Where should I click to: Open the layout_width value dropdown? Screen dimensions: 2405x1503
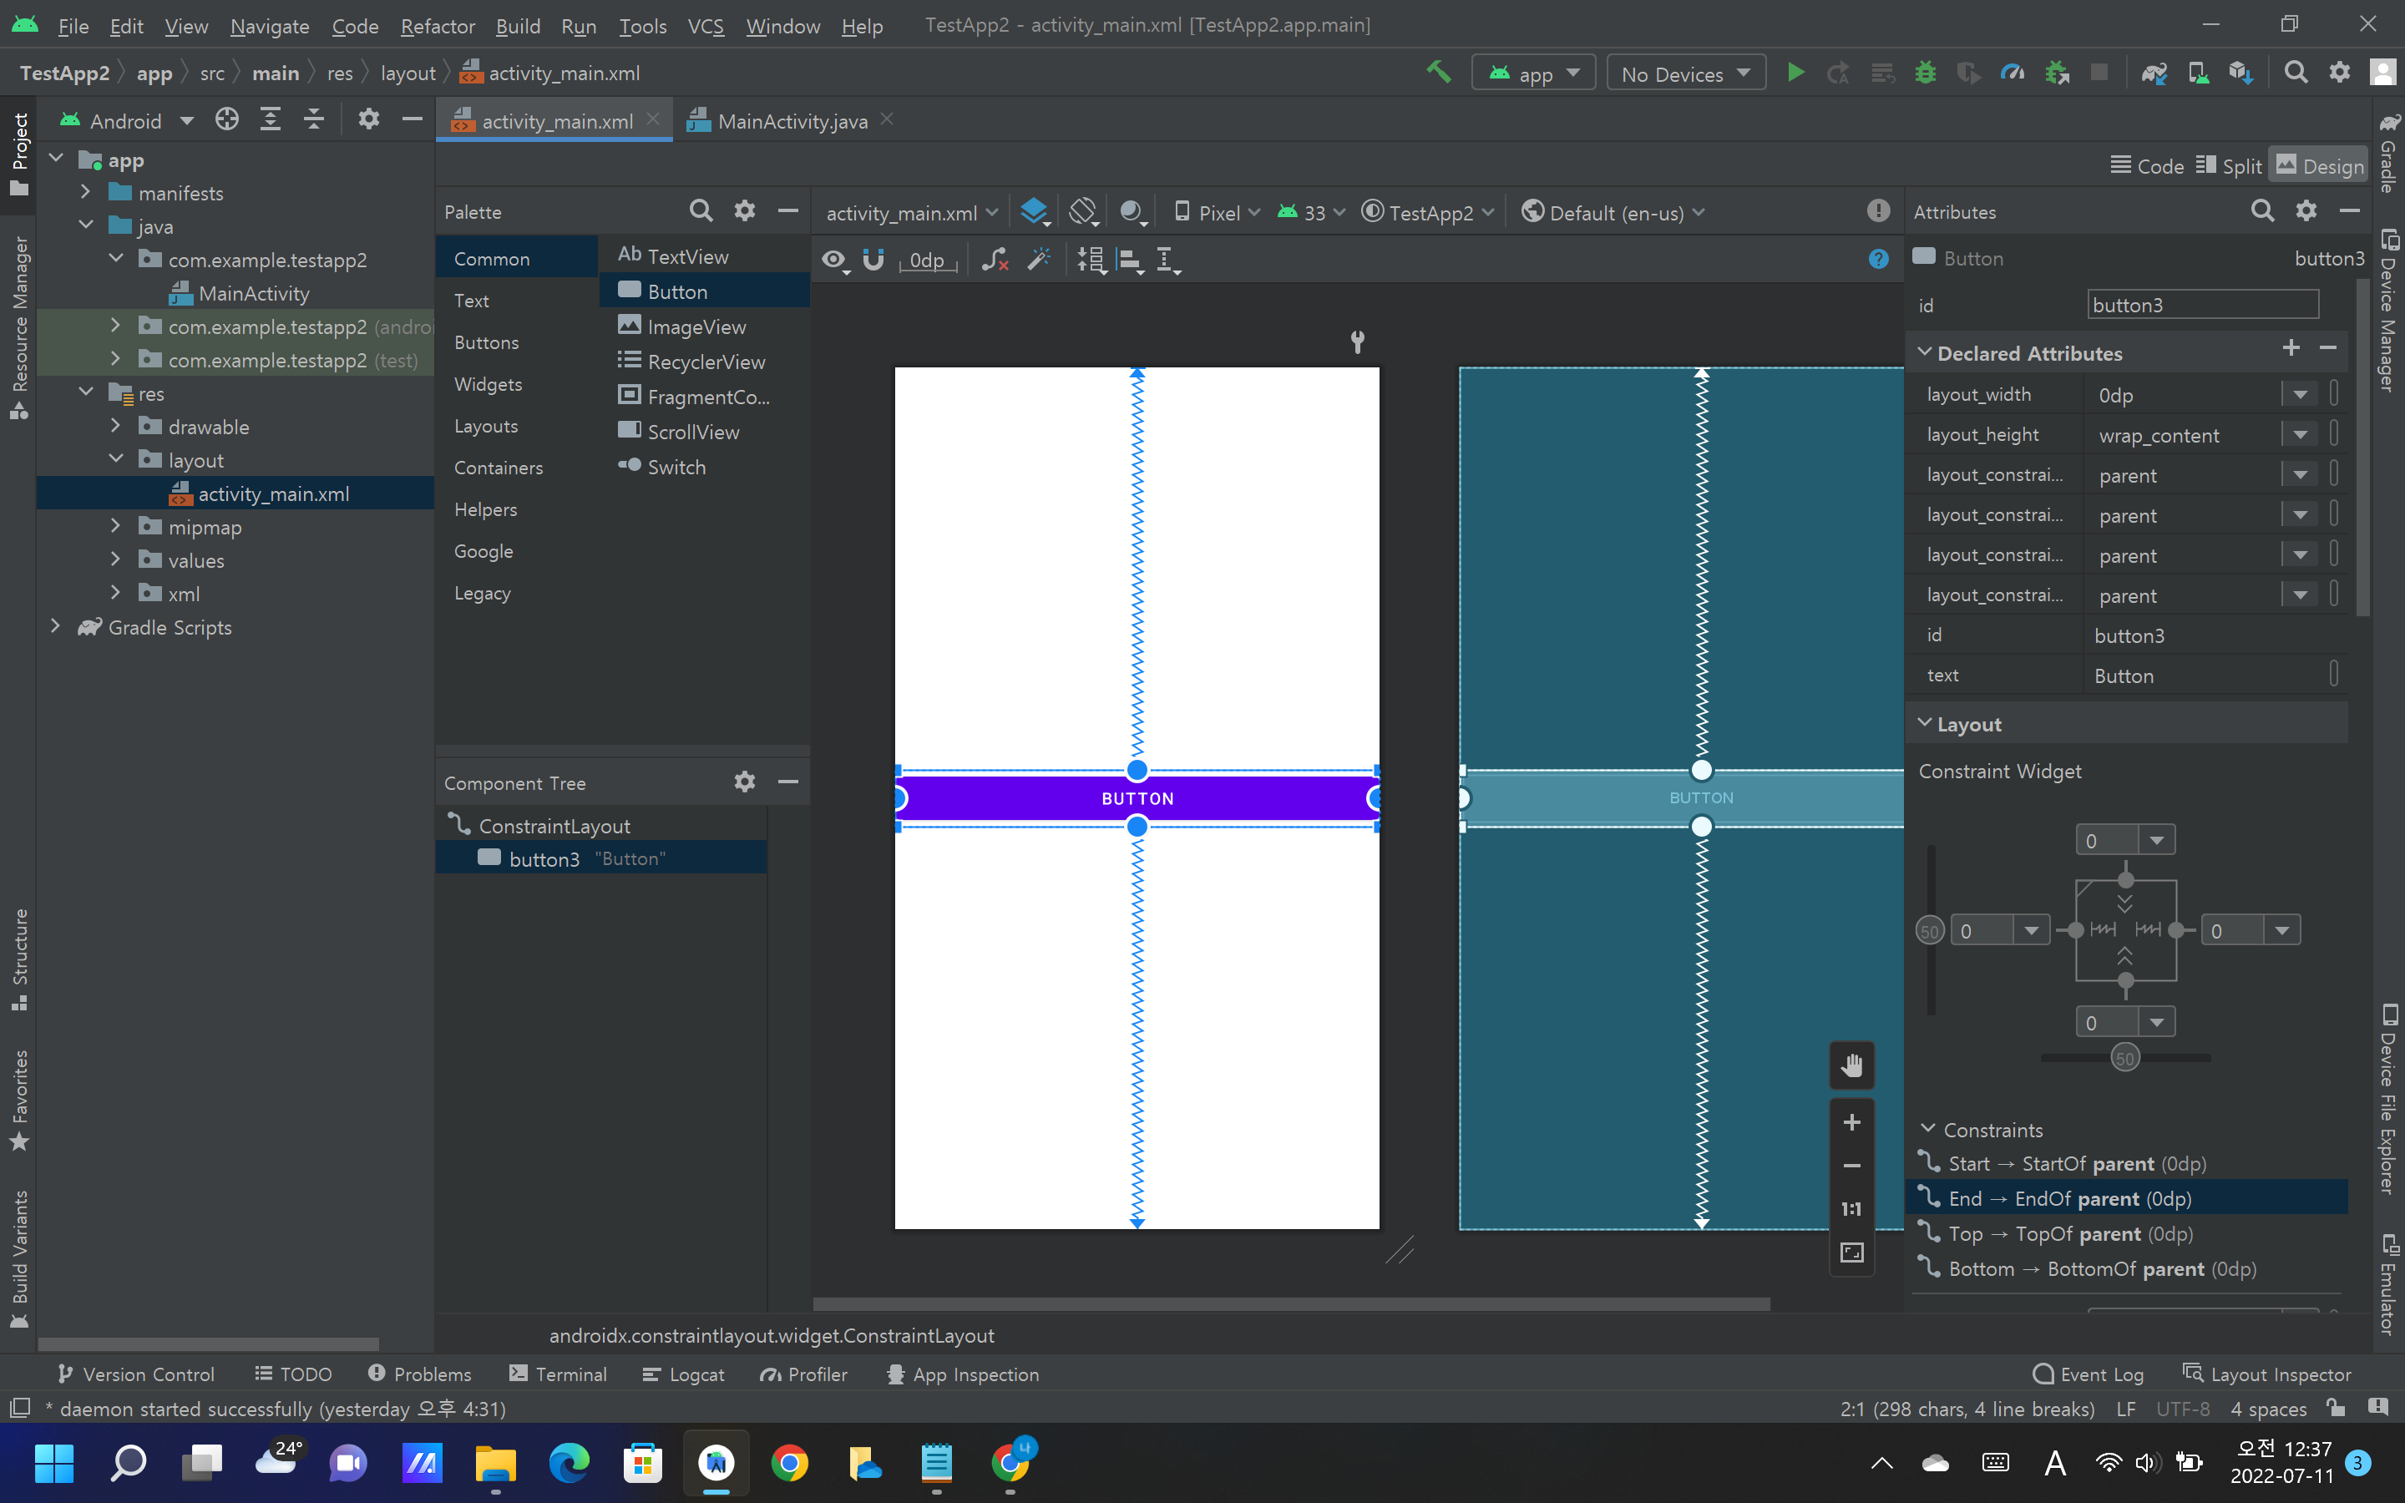[2300, 395]
